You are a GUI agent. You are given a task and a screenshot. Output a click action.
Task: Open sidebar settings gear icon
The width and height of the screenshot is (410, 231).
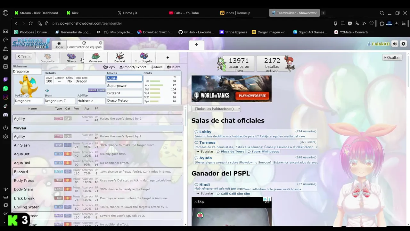click(5, 137)
